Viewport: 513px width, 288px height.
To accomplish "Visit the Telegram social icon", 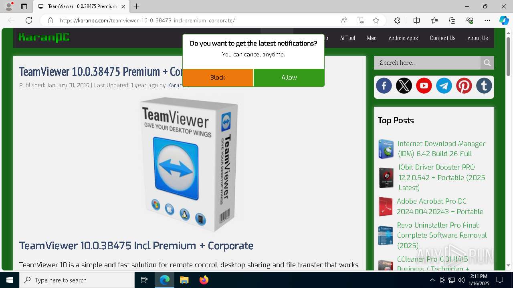I will (x=444, y=86).
